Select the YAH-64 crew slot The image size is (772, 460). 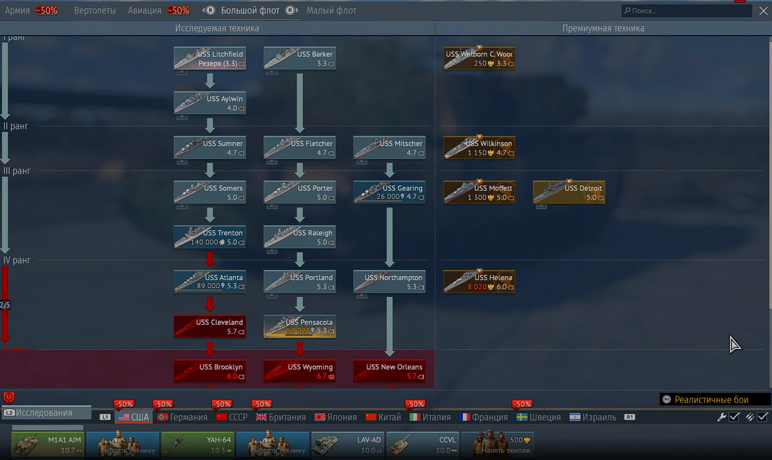[198, 444]
